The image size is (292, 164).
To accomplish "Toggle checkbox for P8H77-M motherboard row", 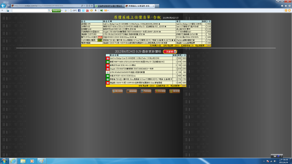I will click(x=108, y=62).
